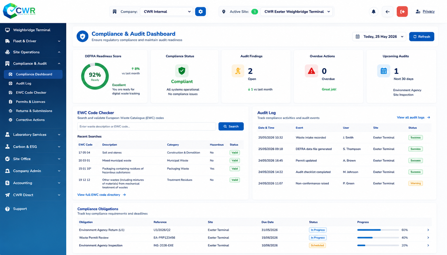Click the Scheduled status badge

(317, 245)
